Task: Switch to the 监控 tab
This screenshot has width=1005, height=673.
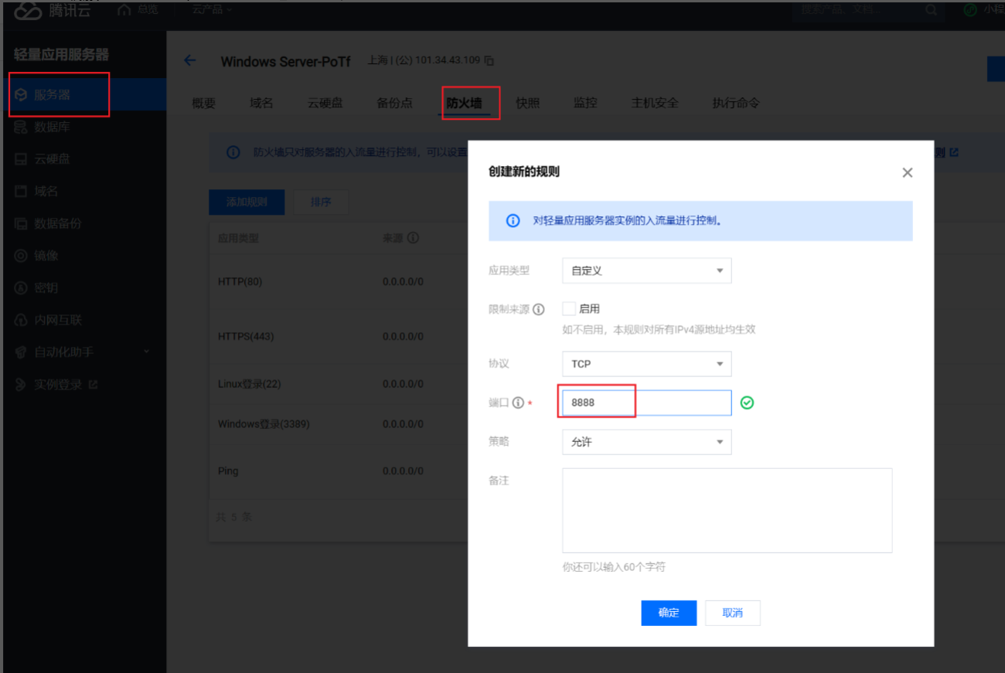Action: (585, 102)
